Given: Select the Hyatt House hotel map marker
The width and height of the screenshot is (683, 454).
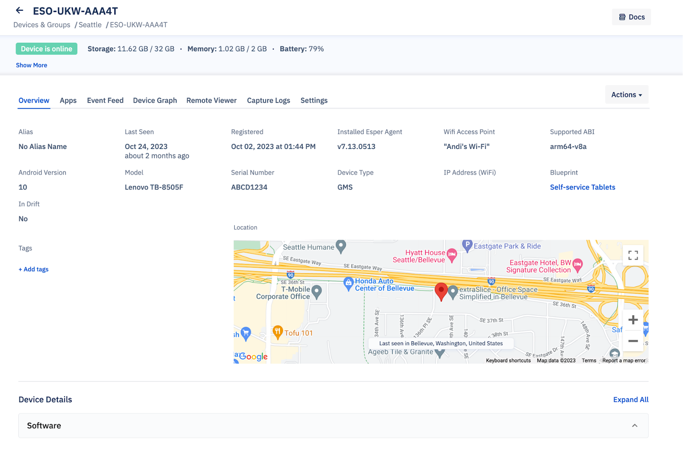Looking at the screenshot, I should click(452, 255).
